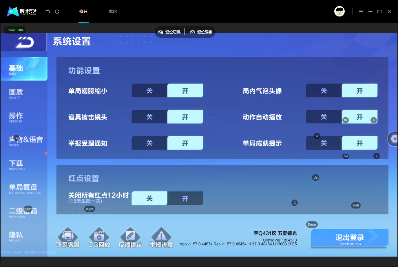Turn off 单局成就提示
This screenshot has width=398, height=267.
(324, 143)
